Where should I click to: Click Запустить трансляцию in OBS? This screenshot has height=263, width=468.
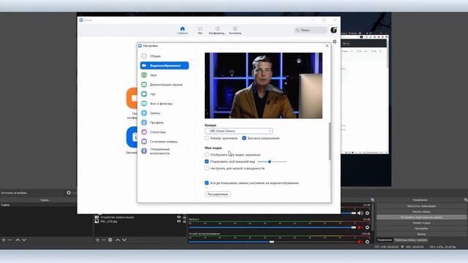(x=421, y=206)
